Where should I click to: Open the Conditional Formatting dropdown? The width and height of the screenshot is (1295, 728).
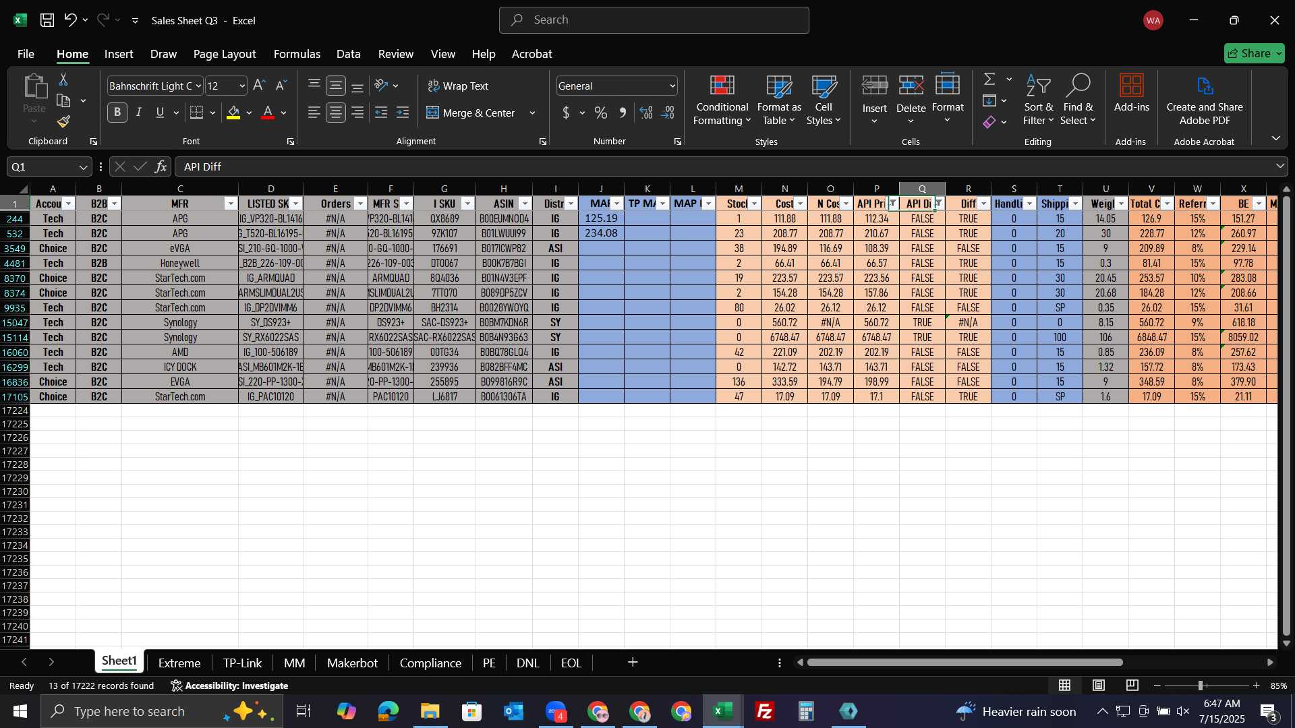(722, 100)
